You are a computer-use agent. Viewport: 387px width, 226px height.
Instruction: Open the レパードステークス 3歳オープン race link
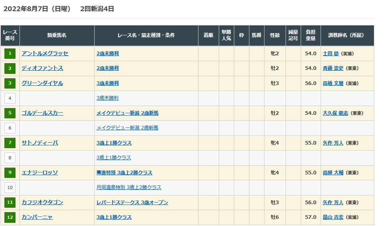(132, 203)
